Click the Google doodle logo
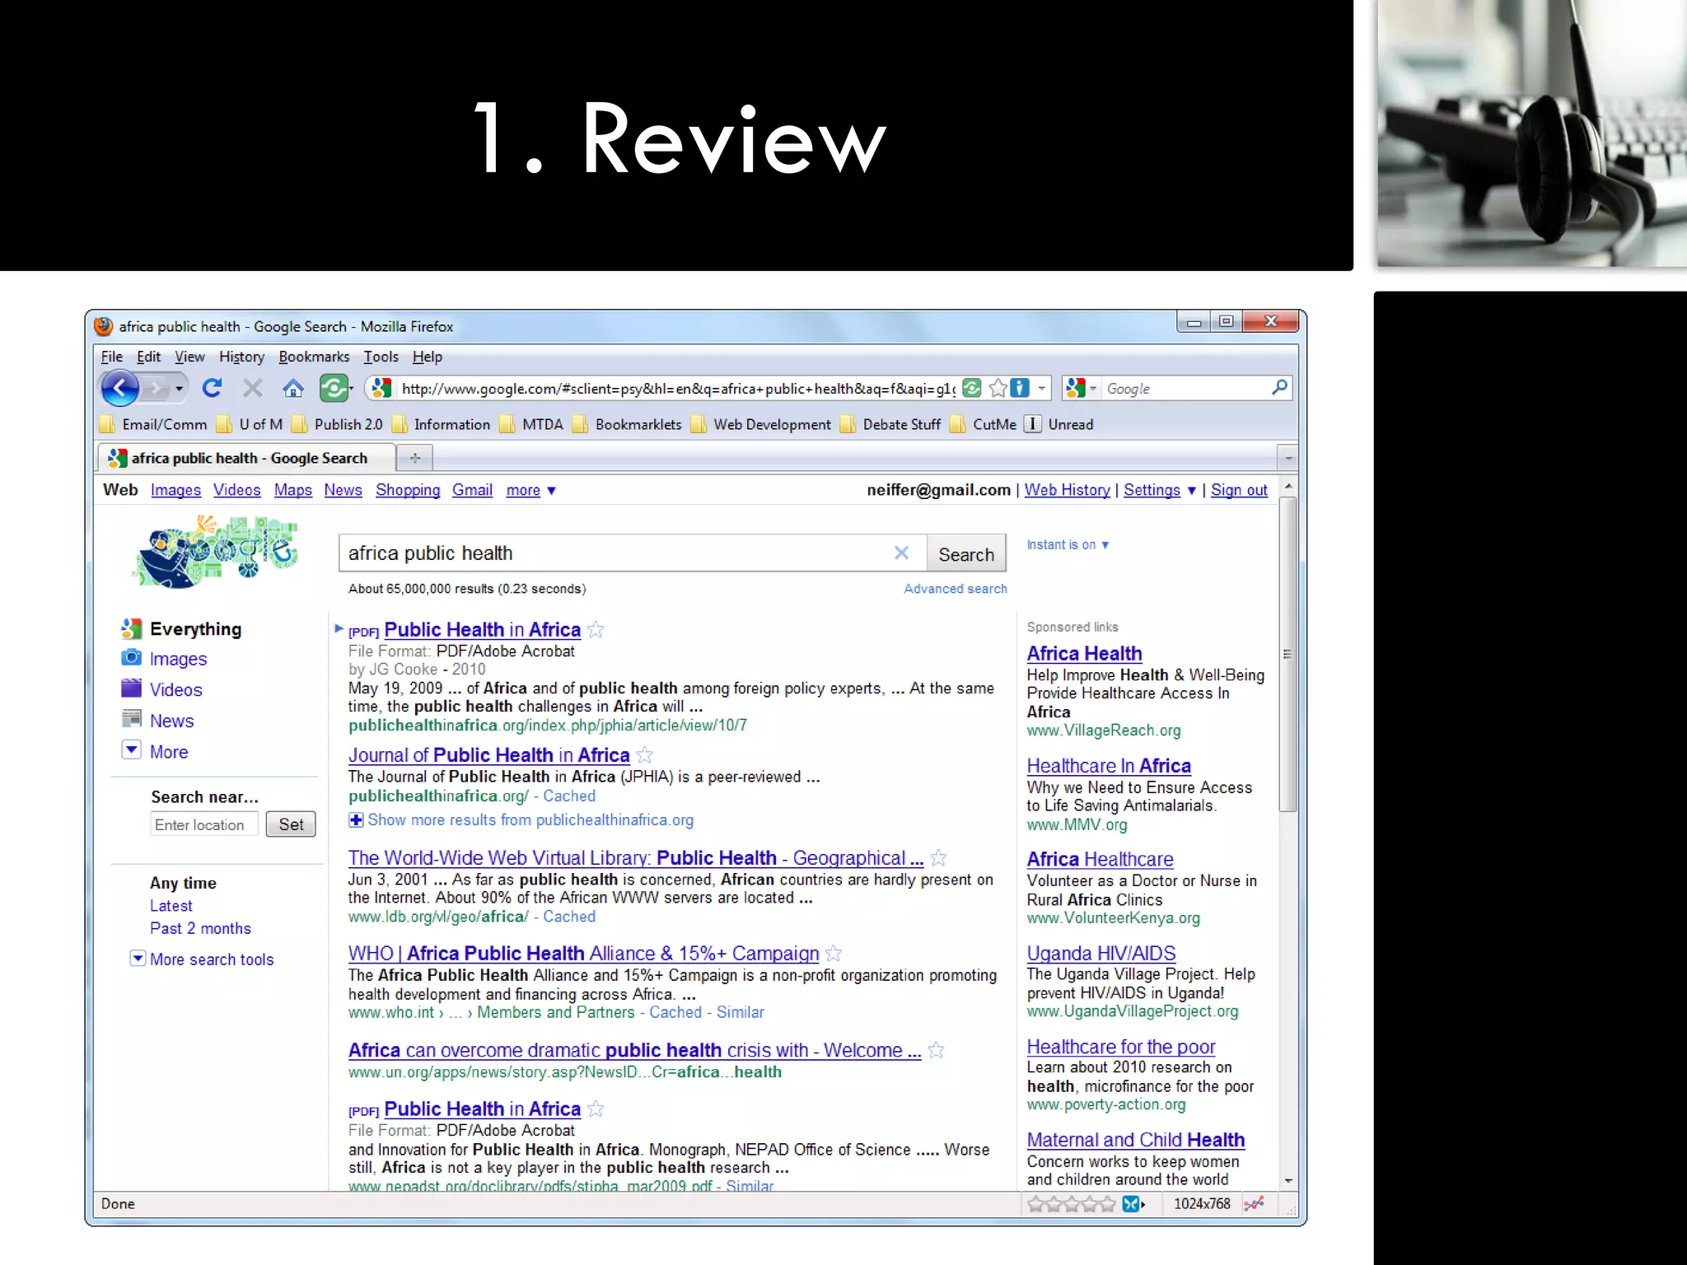Image resolution: width=1687 pixels, height=1265 pixels. (215, 551)
